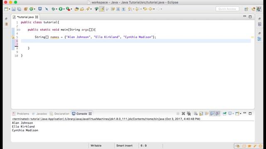Click the quick fix light bulb on line 5
This screenshot has width=266, height=149.
pos(13,37)
